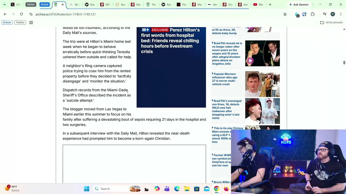Image resolution: width=346 pixels, height=194 pixels.
Task: Switch to the YouTube 'Mir' tab
Action: coord(258,5)
